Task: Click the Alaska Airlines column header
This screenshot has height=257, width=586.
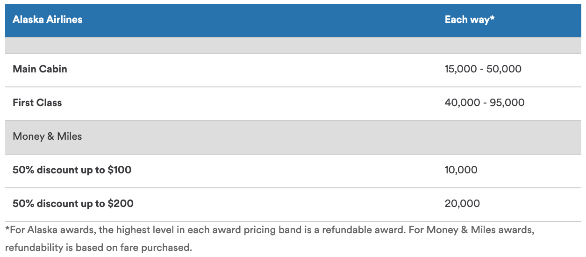Action: [x=47, y=20]
